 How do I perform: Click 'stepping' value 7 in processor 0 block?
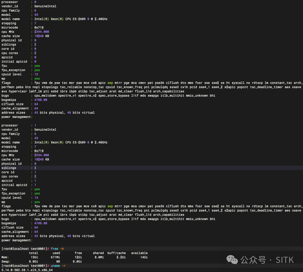(35, 23)
